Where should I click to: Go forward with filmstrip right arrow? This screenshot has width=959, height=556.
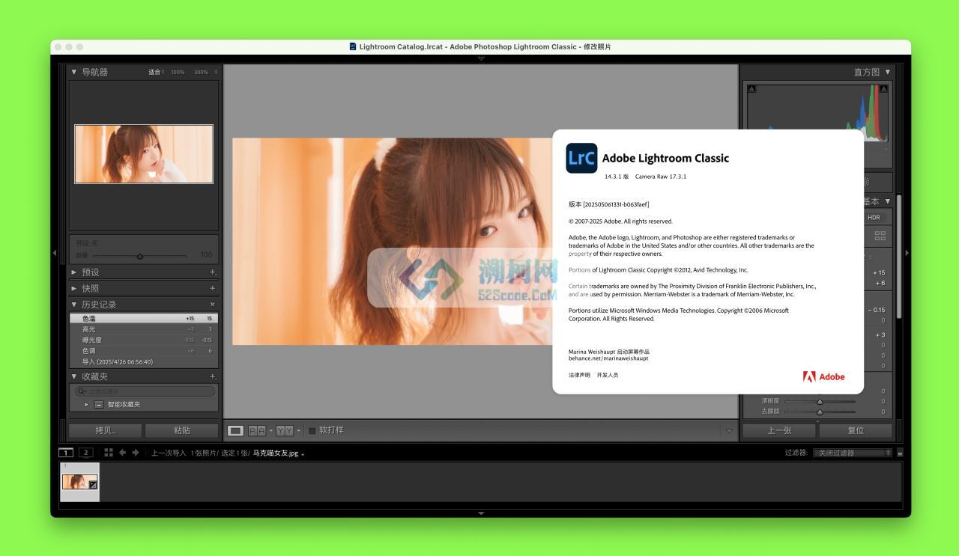[136, 453]
